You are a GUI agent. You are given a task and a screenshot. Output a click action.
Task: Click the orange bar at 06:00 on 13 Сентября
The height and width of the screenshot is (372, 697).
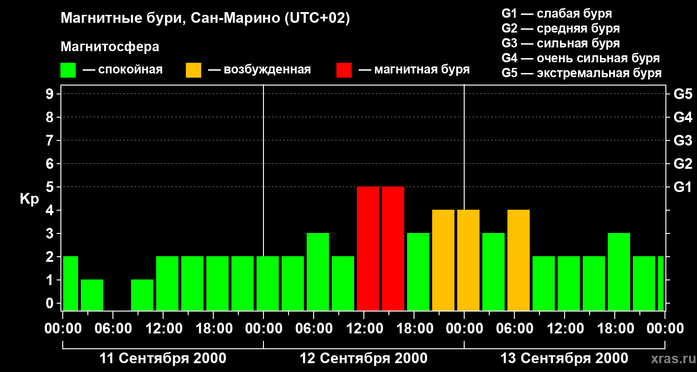point(519,260)
